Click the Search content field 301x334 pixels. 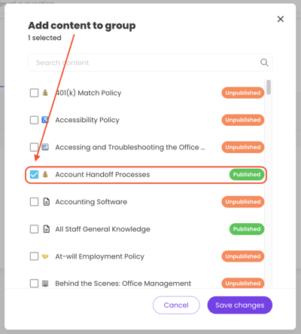pos(150,63)
